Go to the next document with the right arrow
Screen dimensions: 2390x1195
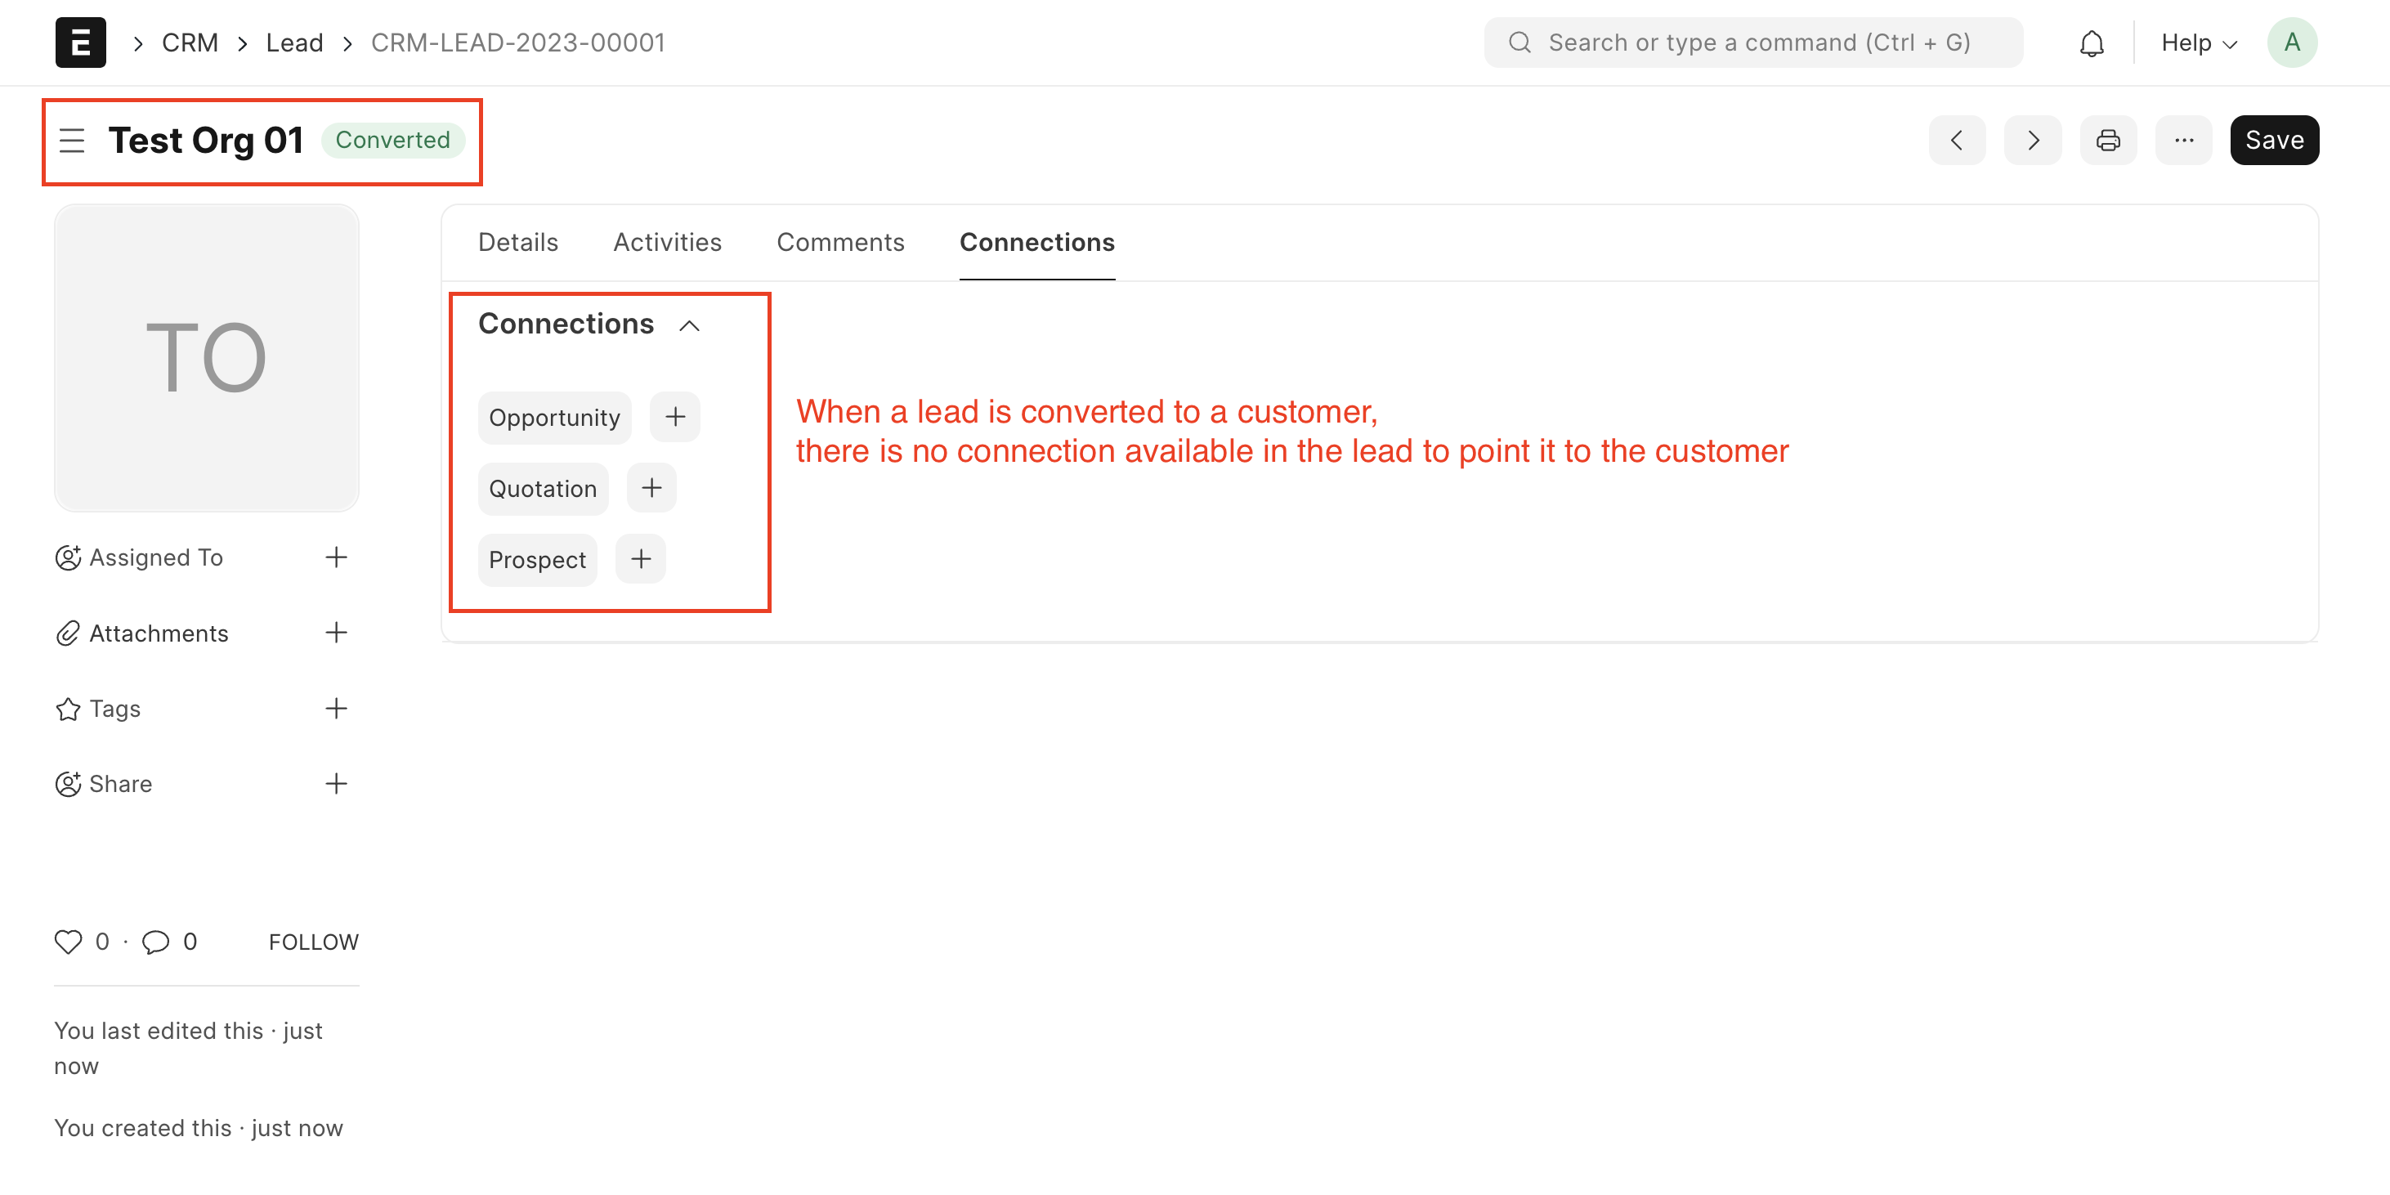(2033, 139)
